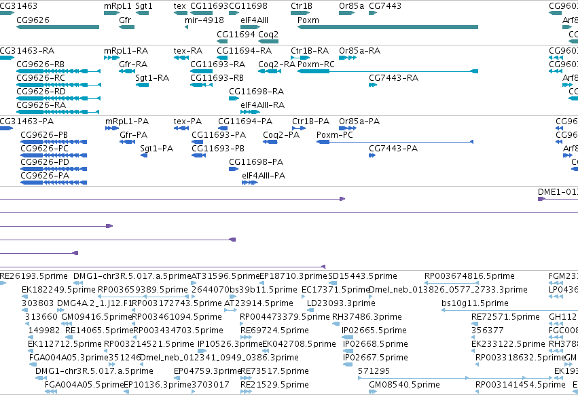Select the RE26193.5prime EST label

(34, 276)
